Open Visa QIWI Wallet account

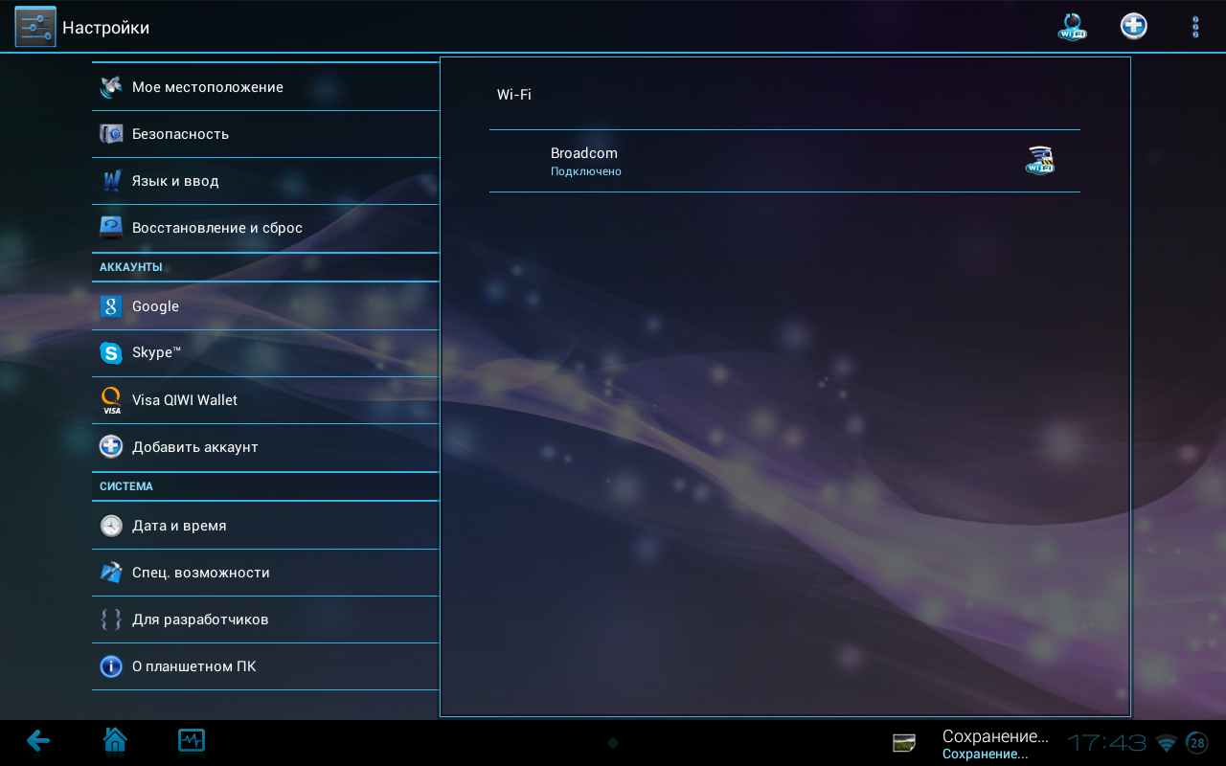265,400
